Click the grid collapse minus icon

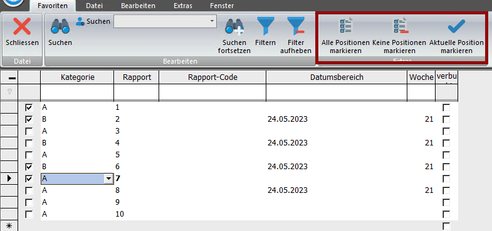coord(13,78)
